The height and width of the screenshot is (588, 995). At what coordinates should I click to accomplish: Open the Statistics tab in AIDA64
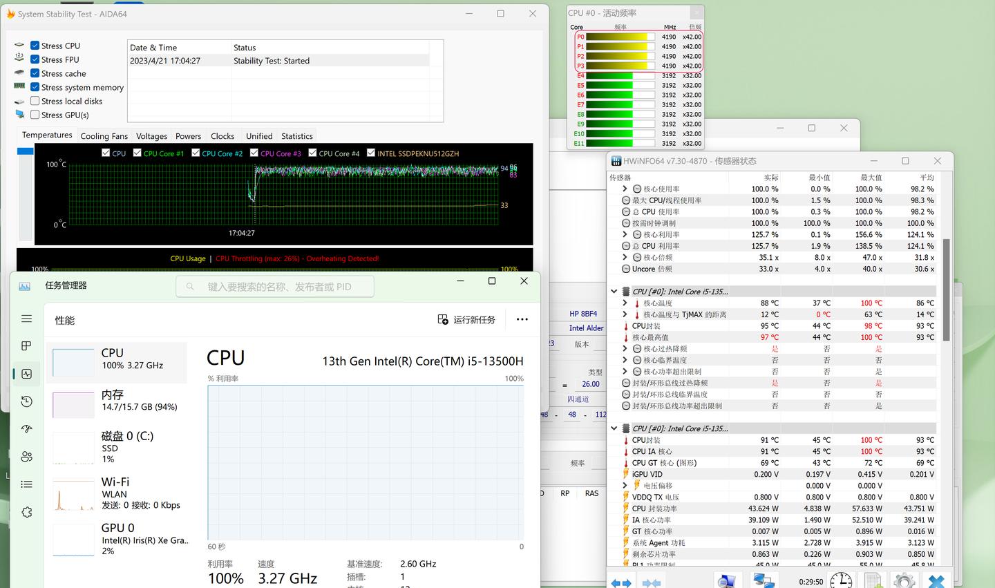point(297,136)
